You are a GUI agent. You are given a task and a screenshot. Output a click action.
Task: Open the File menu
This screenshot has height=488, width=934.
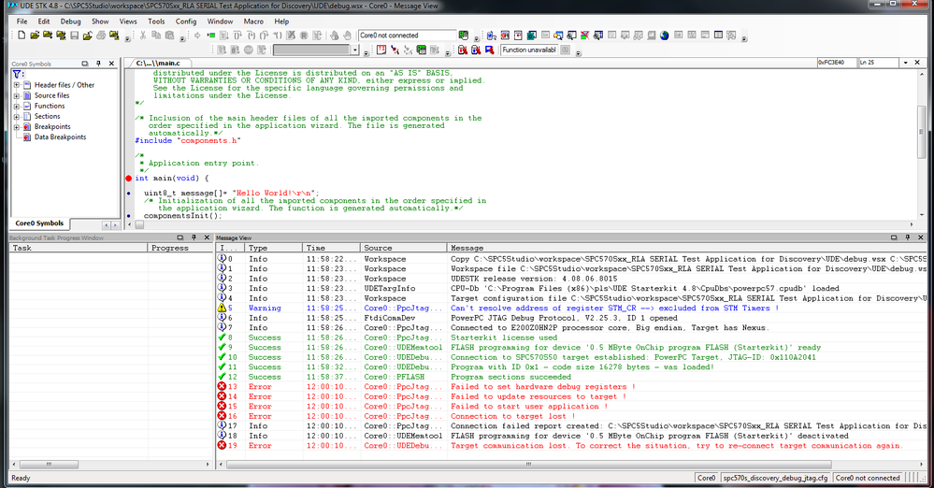pyautogui.click(x=22, y=22)
